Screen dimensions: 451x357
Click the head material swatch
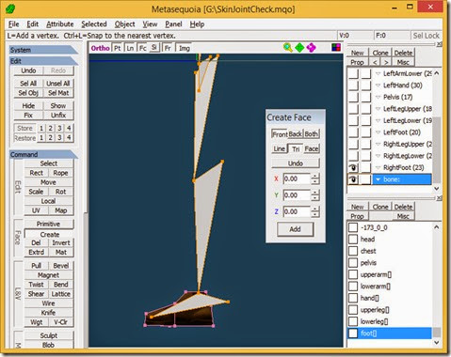point(353,240)
